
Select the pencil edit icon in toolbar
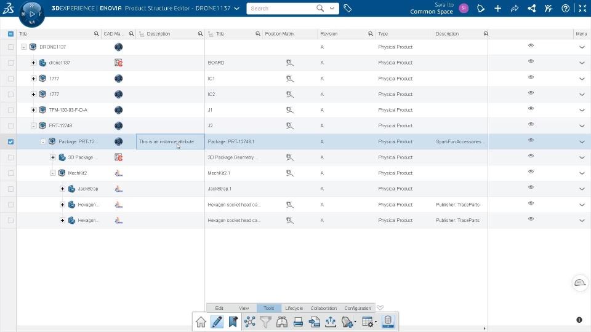[217, 322]
